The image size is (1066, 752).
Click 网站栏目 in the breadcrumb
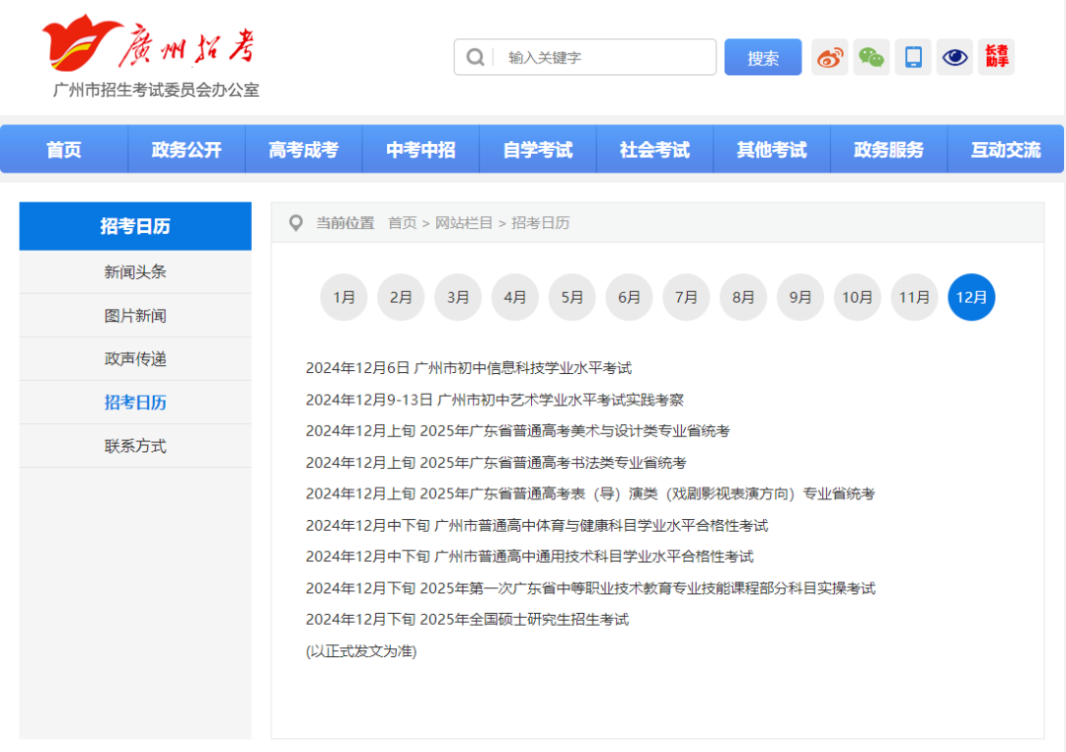click(x=464, y=223)
